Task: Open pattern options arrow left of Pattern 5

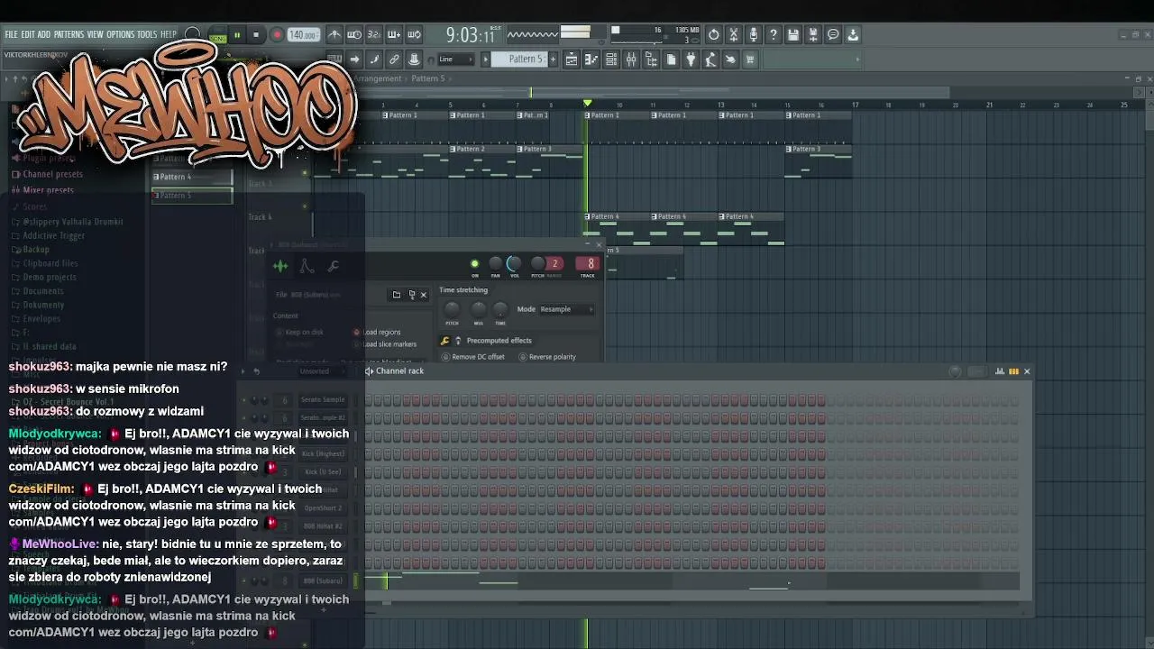Action: pyautogui.click(x=485, y=59)
